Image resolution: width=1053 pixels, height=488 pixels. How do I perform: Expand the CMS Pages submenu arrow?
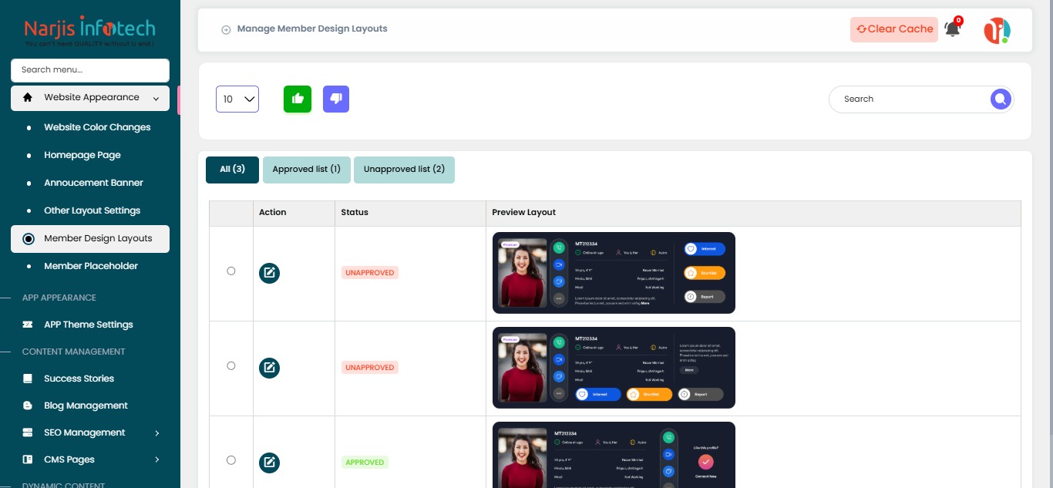(157, 460)
